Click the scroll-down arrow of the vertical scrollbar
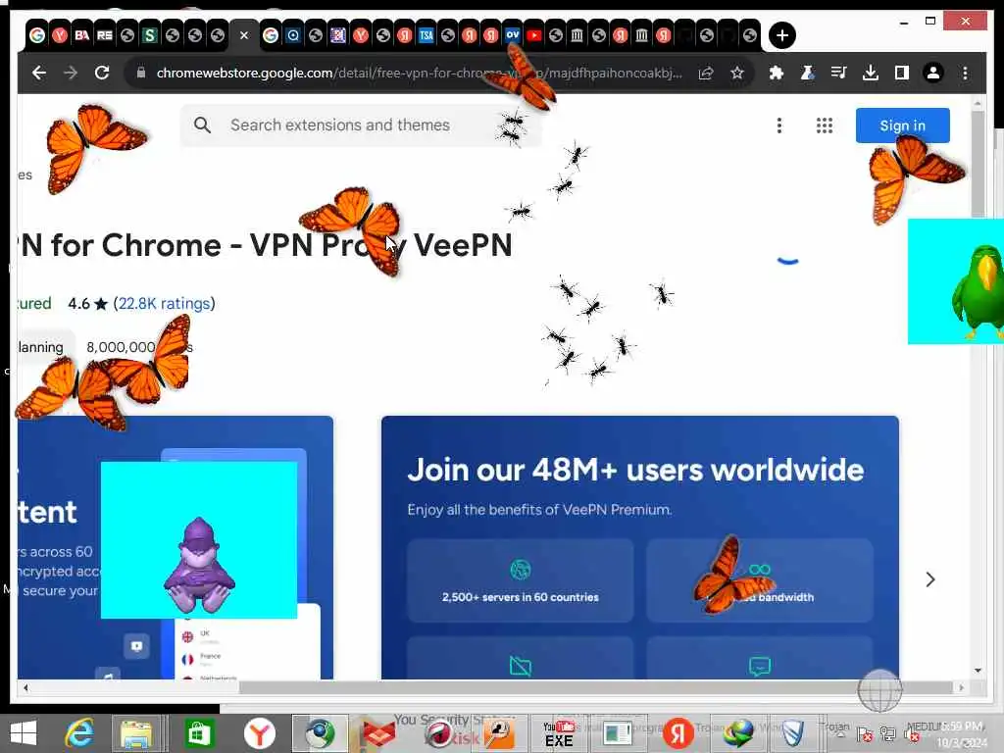1004x753 pixels. [x=978, y=671]
